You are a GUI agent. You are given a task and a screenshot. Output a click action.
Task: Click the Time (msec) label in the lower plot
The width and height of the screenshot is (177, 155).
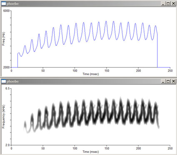[x=91, y=152]
